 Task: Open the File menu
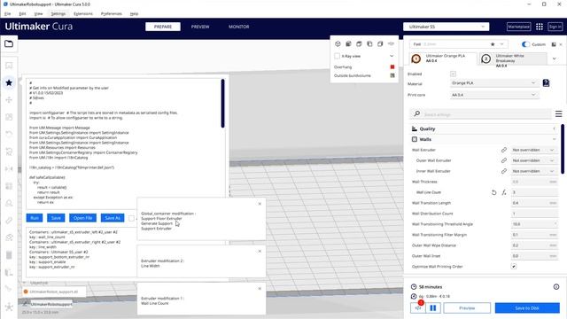point(8,14)
